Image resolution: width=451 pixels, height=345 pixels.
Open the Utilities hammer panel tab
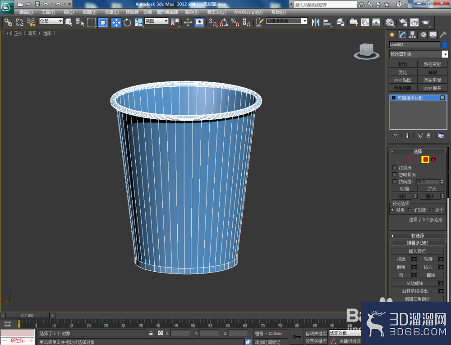coord(443,35)
